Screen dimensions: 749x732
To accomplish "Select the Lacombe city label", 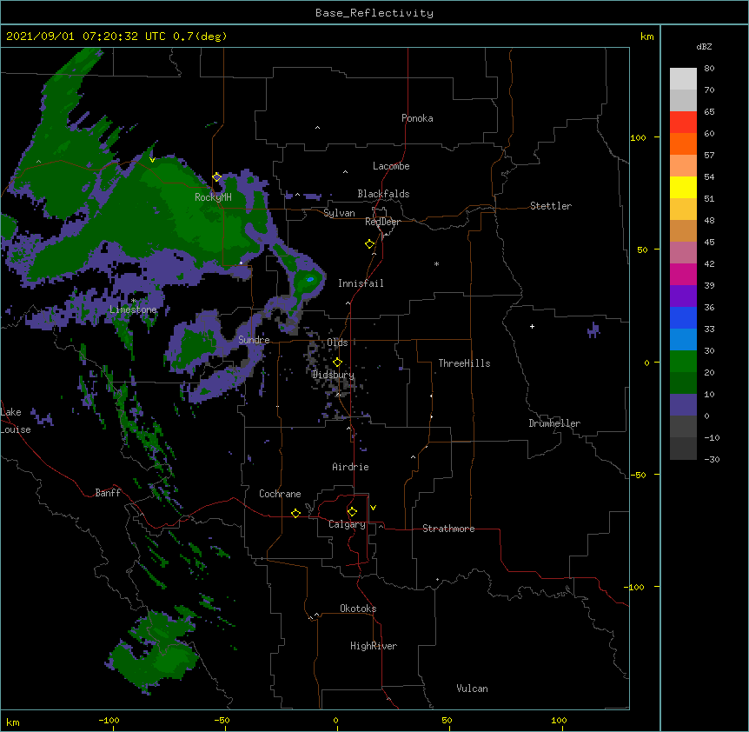I will tap(391, 166).
